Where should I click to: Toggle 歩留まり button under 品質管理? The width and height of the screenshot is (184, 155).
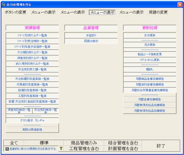(x=91, y=35)
